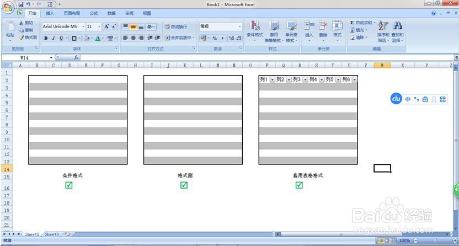Increase font size with large A
The width and height of the screenshot is (459, 246).
pyautogui.click(x=106, y=26)
